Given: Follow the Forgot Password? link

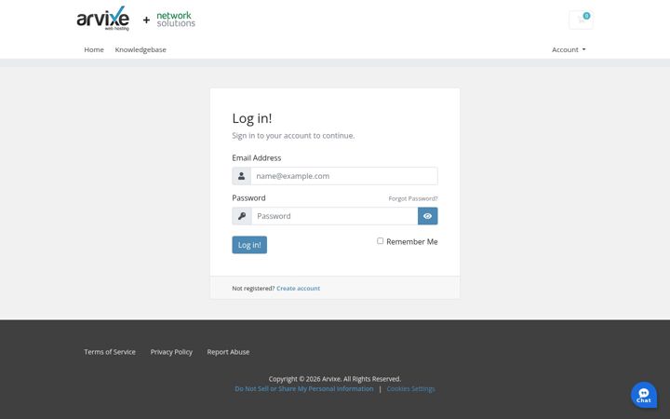Looking at the screenshot, I should pyautogui.click(x=413, y=198).
